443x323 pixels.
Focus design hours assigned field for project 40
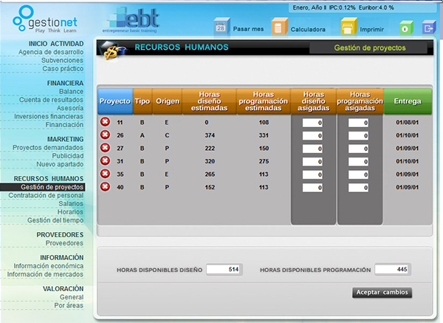tap(312, 188)
